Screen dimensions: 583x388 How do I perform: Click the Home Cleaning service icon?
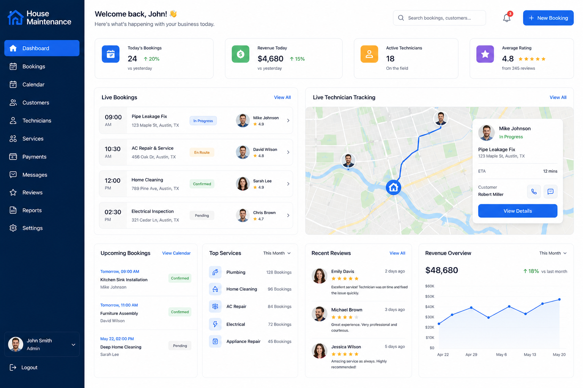pyautogui.click(x=215, y=289)
